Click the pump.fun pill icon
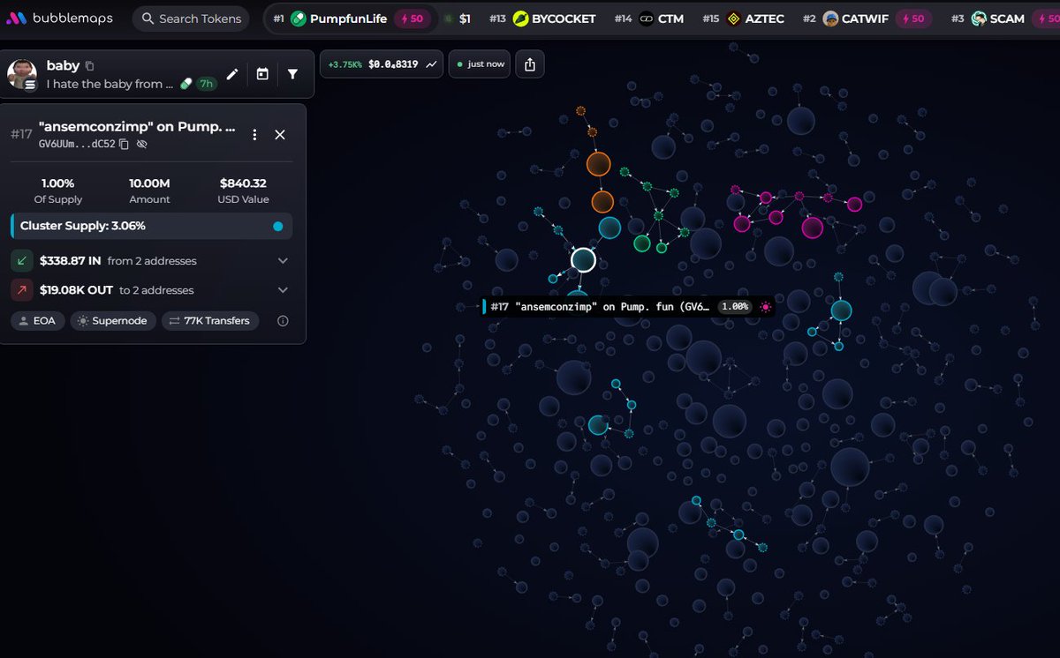The height and width of the screenshot is (658, 1060). pyautogui.click(x=185, y=84)
